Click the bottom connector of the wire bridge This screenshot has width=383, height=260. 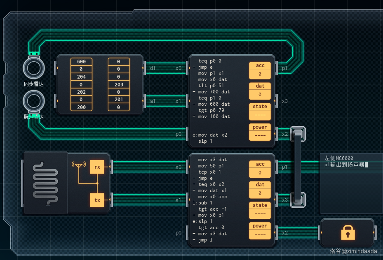pyautogui.click(x=298, y=200)
